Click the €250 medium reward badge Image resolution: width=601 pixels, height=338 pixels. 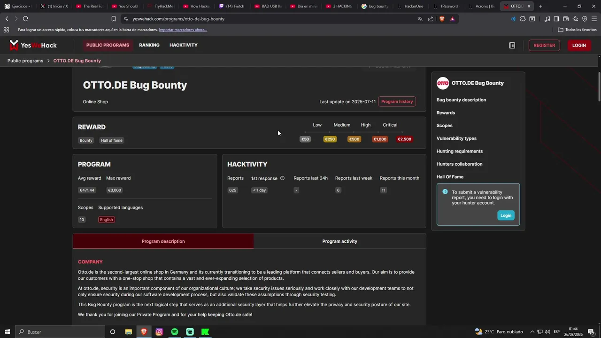pyautogui.click(x=330, y=139)
